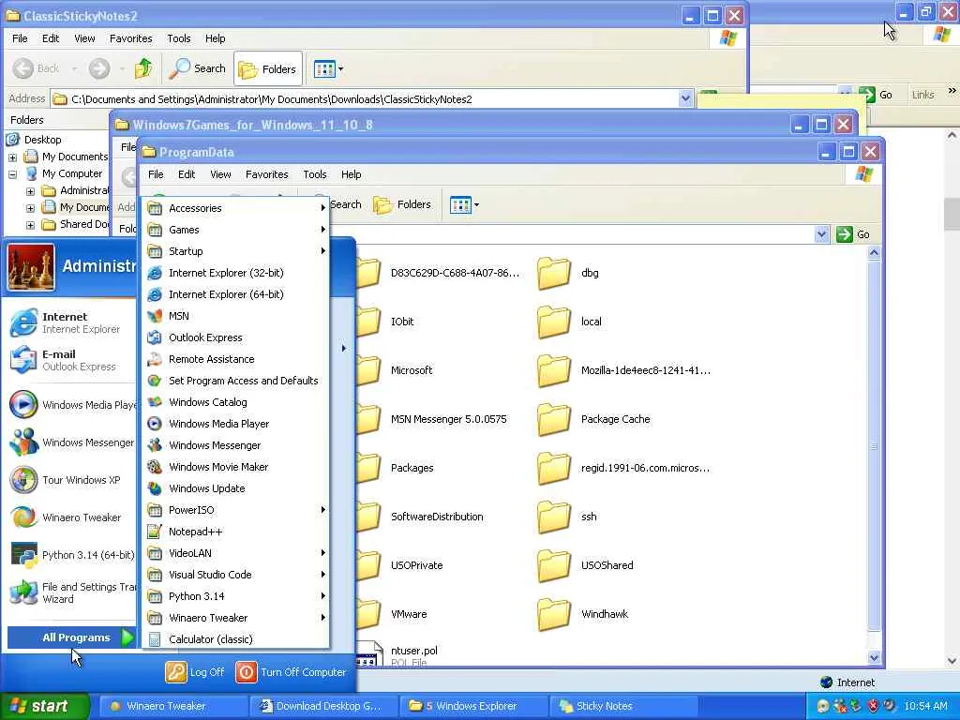Open ClassicStickyNotes2 address bar dropdown
960x720 pixels.
click(685, 98)
